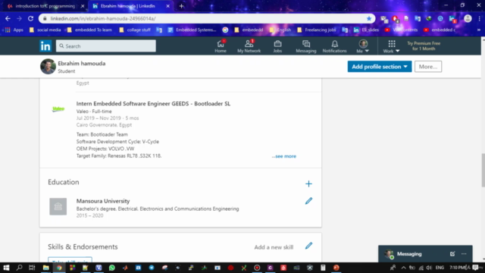Screen dimensions: 485x273
Task: Open Chrome profile avatar
Action: point(468,18)
